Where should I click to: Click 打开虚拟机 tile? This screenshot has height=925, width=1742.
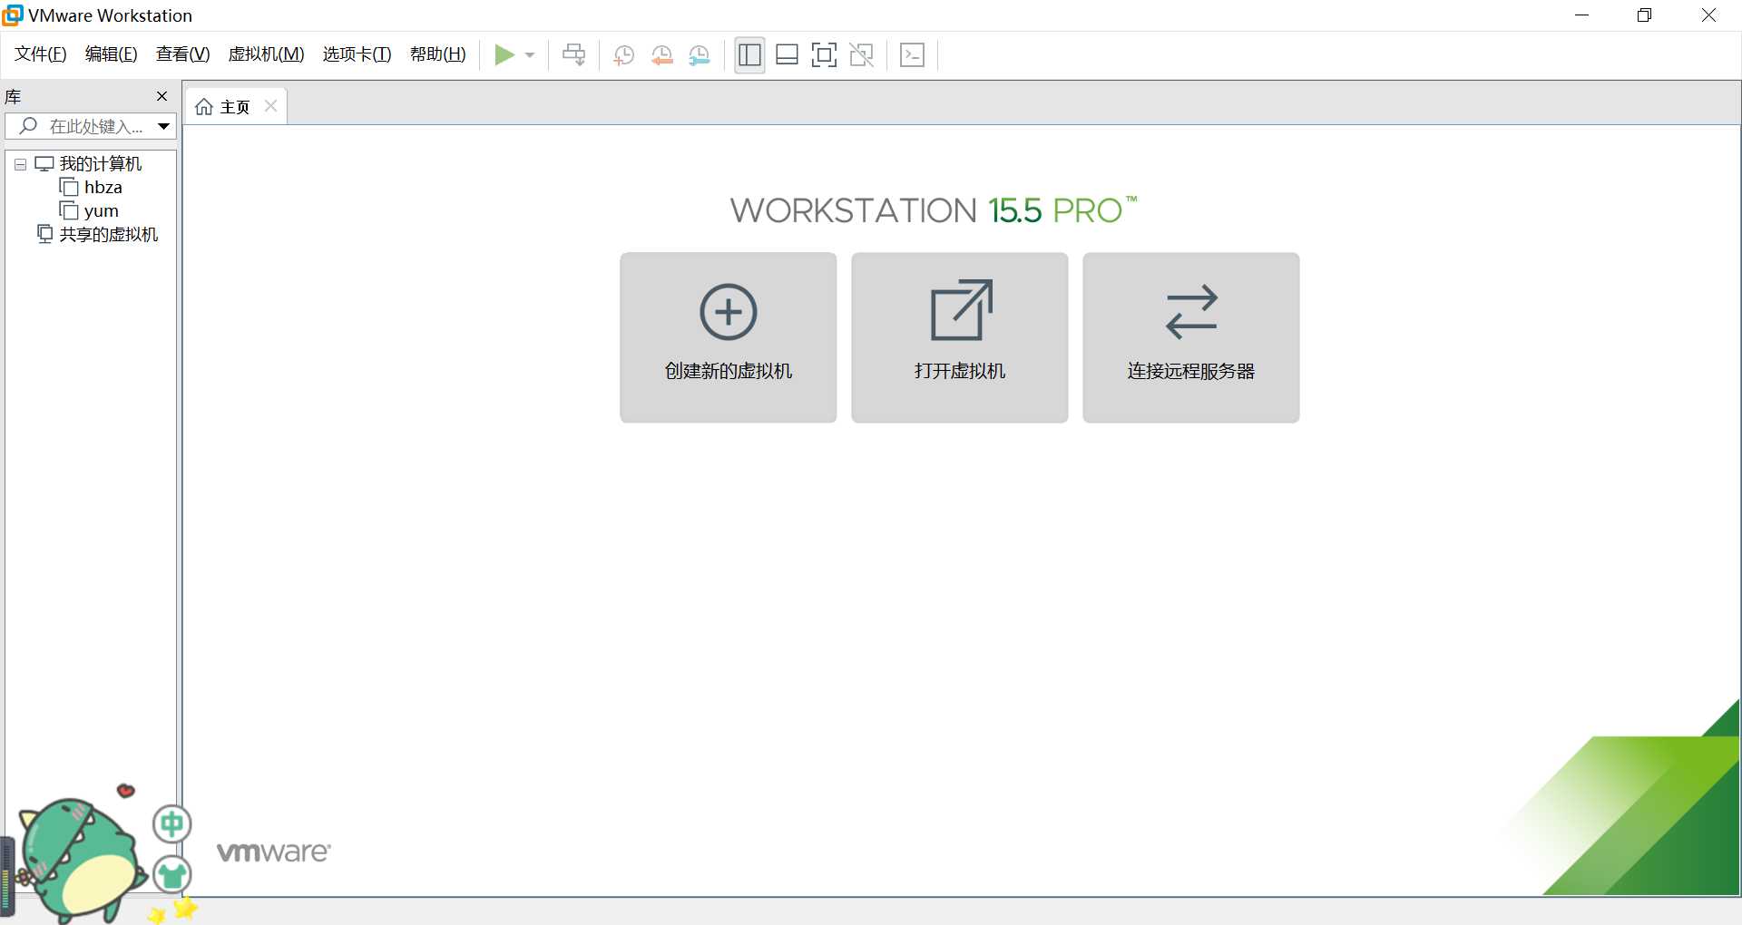coord(959,337)
